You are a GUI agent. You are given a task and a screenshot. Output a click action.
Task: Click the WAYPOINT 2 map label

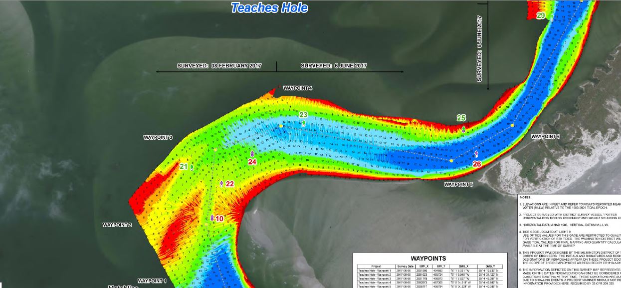[117, 225]
